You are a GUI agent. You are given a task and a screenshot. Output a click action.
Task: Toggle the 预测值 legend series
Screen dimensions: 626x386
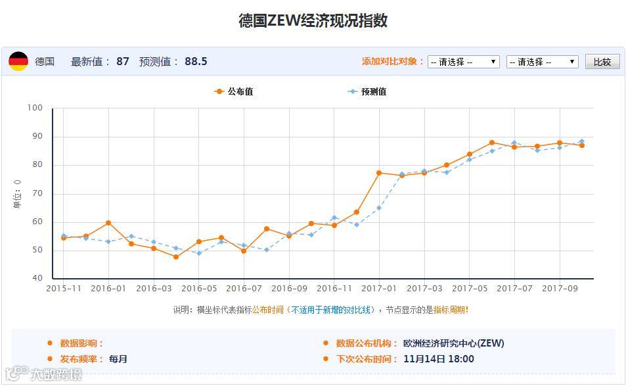point(367,91)
